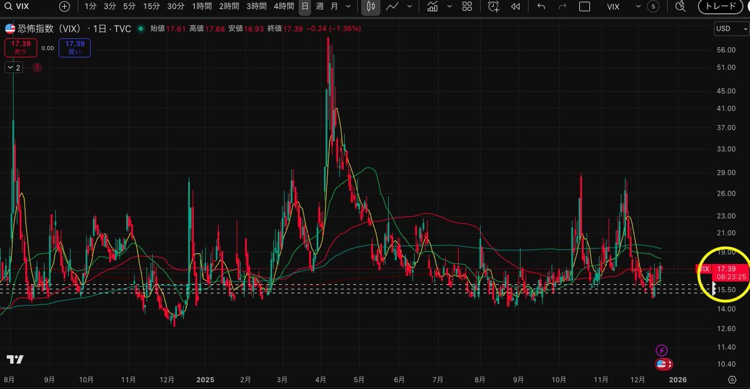Expand the time interval dropdown after 月

click(x=348, y=6)
